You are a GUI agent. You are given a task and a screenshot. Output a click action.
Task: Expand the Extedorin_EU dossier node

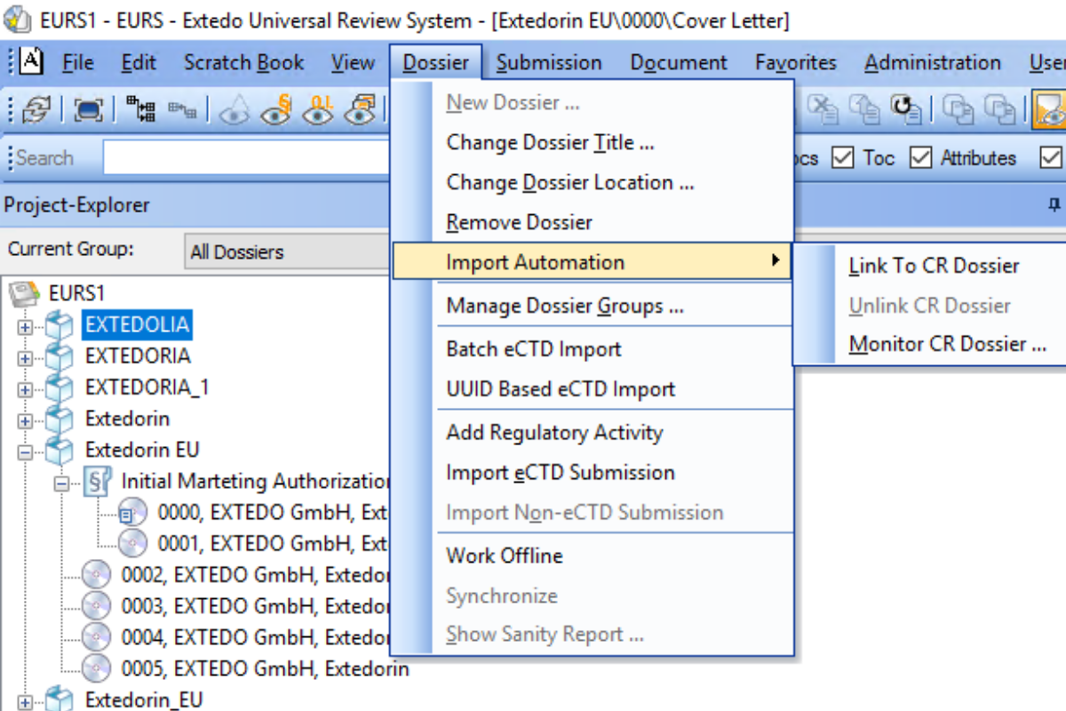tap(24, 702)
